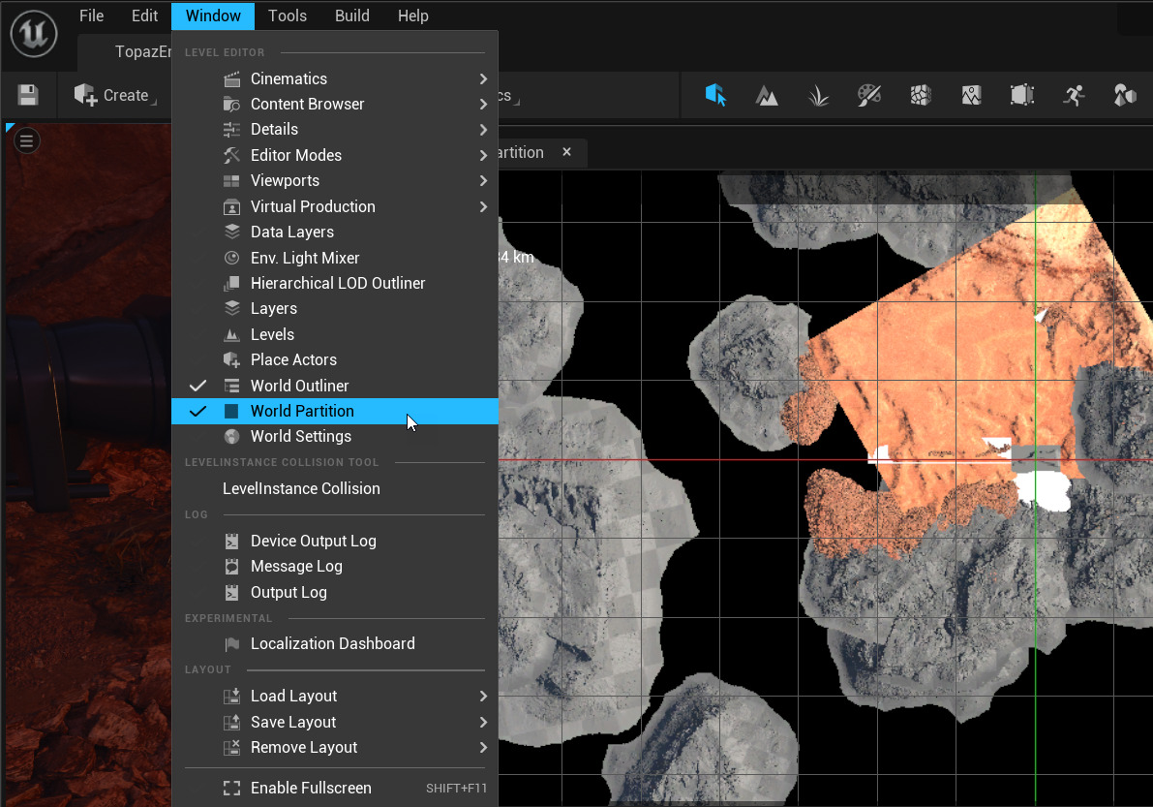This screenshot has width=1153, height=807.
Task: Open the Editor Modes submenu
Action: 295,155
